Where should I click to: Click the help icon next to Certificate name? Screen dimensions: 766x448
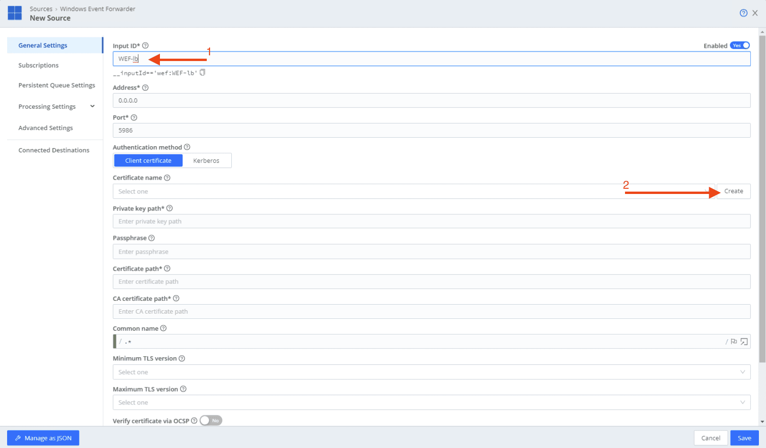[x=167, y=177]
